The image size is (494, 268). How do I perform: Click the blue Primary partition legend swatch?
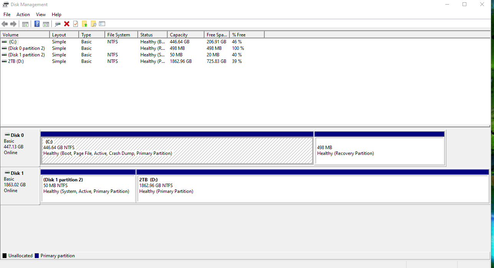point(37,256)
